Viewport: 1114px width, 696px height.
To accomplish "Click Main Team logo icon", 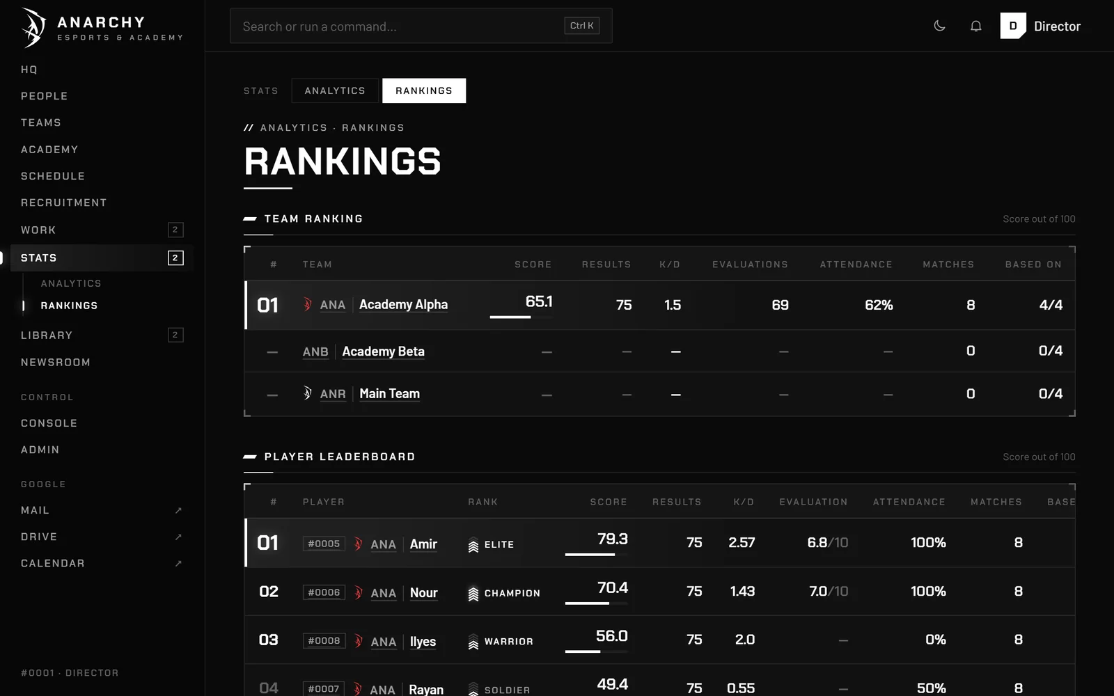I will 308,393.
